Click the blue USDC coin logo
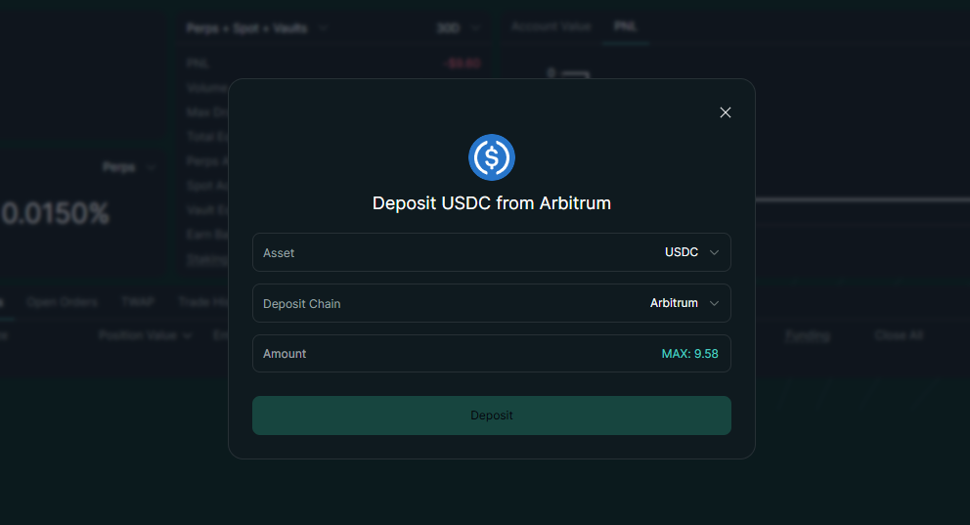 point(492,157)
